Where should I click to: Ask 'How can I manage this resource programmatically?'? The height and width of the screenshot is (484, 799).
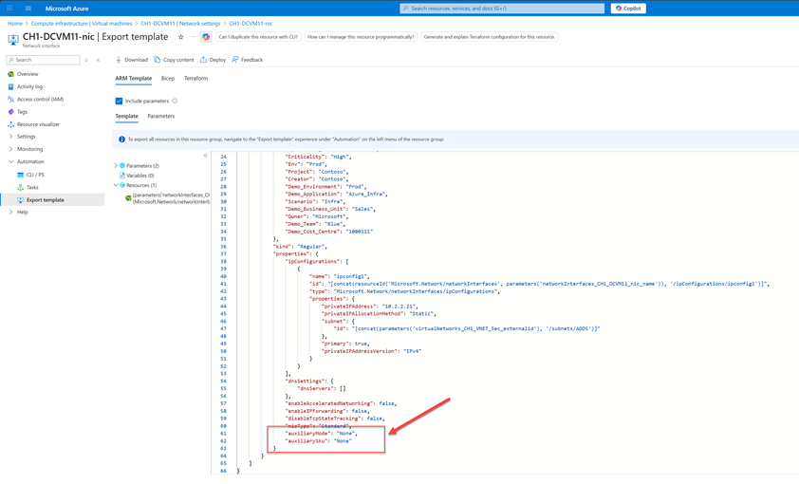tap(361, 37)
